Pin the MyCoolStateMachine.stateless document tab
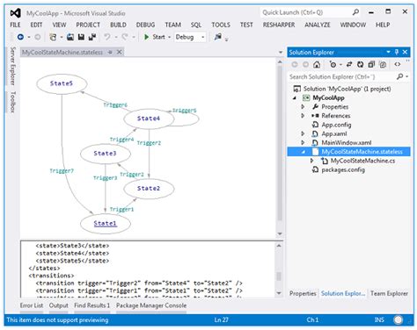Image resolution: width=417 pixels, height=330 pixels. point(110,52)
